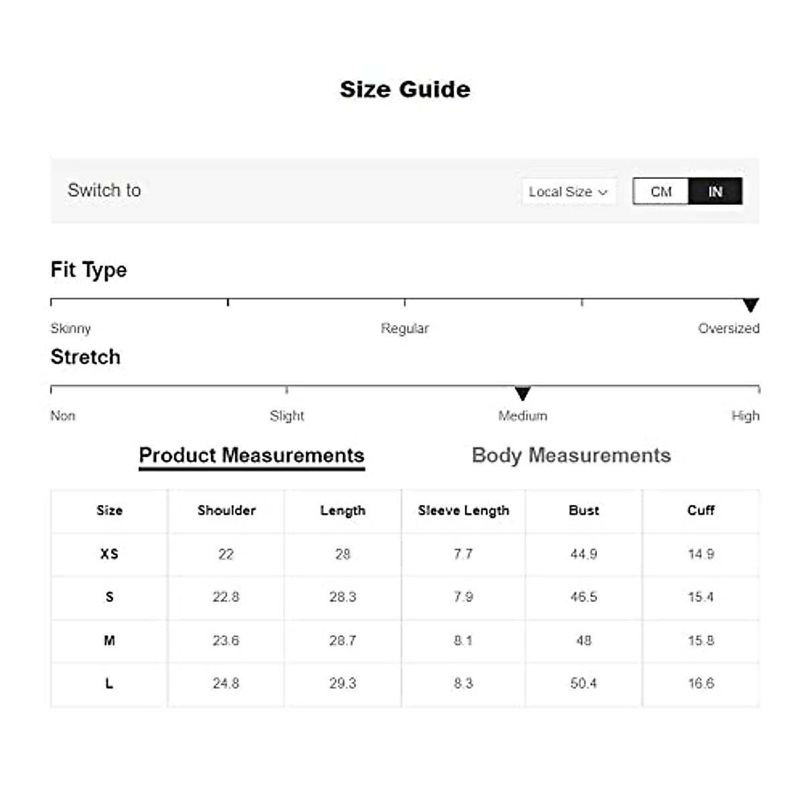Select the XS size row
The height and width of the screenshot is (804, 804).
(x=109, y=554)
